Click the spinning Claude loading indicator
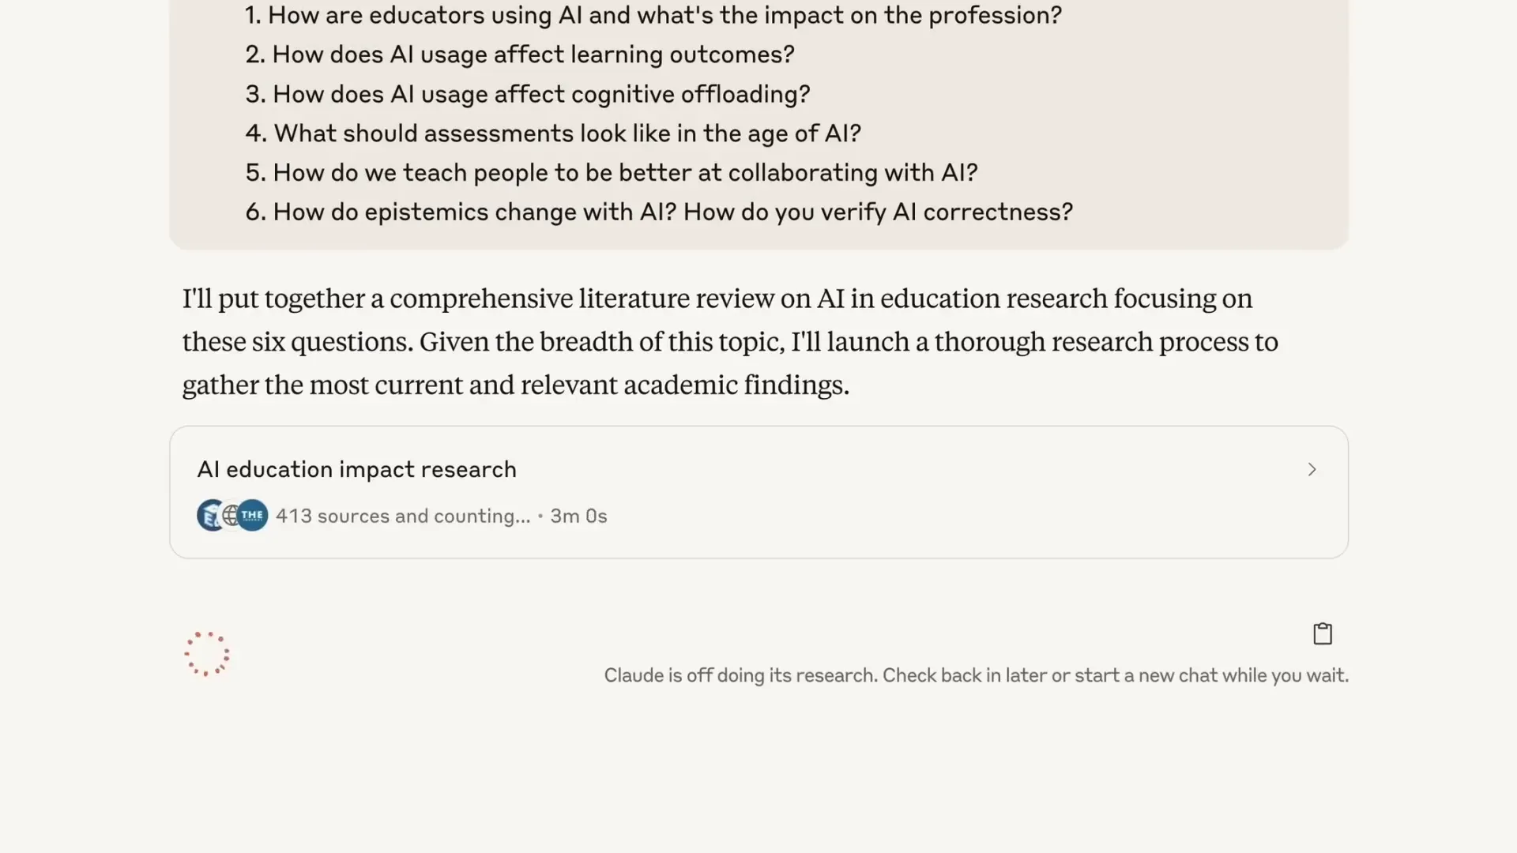 click(x=207, y=654)
